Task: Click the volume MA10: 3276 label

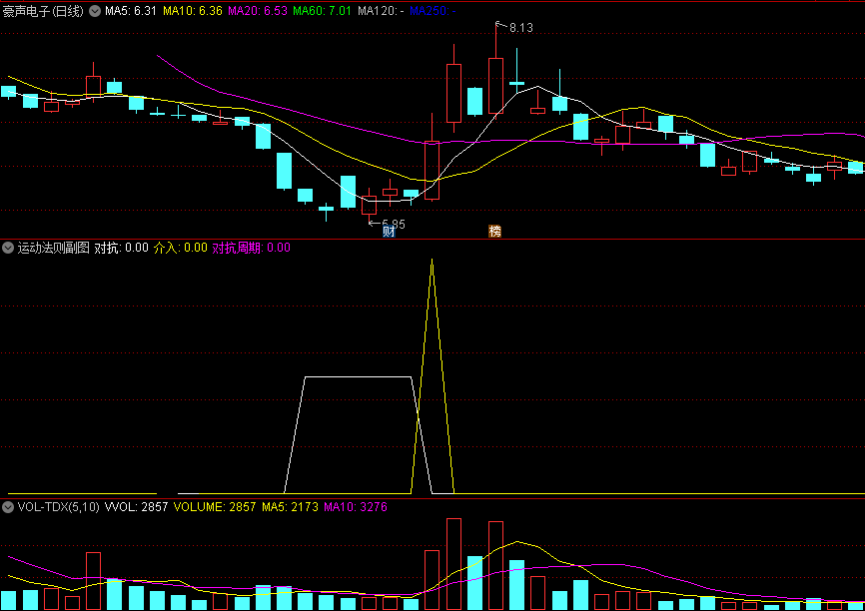Action: tap(356, 507)
